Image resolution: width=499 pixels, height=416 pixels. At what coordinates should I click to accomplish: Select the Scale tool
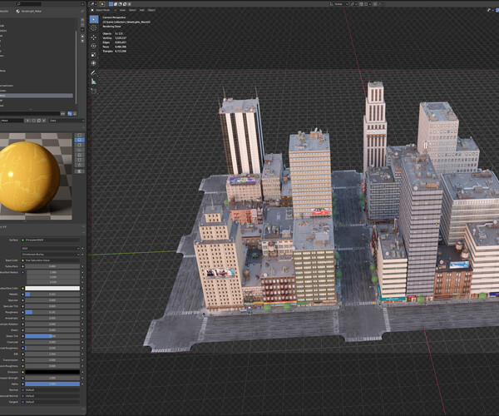pos(93,54)
